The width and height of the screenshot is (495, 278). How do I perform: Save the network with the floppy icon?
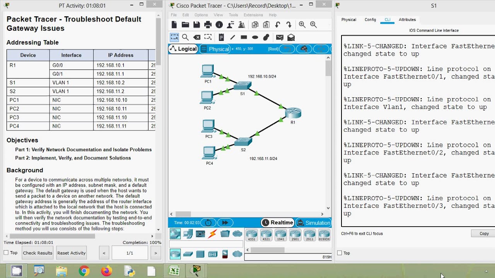[196, 25]
